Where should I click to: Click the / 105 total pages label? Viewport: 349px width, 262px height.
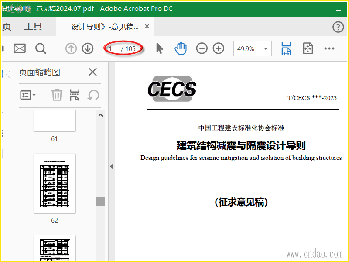click(x=128, y=48)
